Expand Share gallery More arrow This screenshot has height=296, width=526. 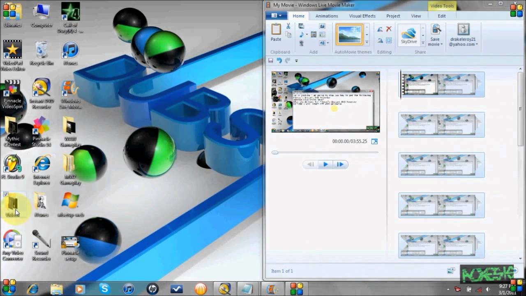click(423, 42)
